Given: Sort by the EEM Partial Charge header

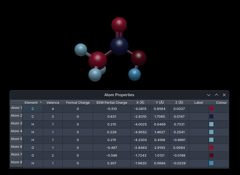Looking at the screenshot, I should (112, 103).
